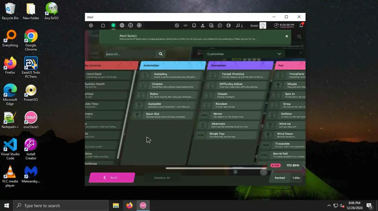Open the wiki book icon
The image size is (378, 211).
194,25
